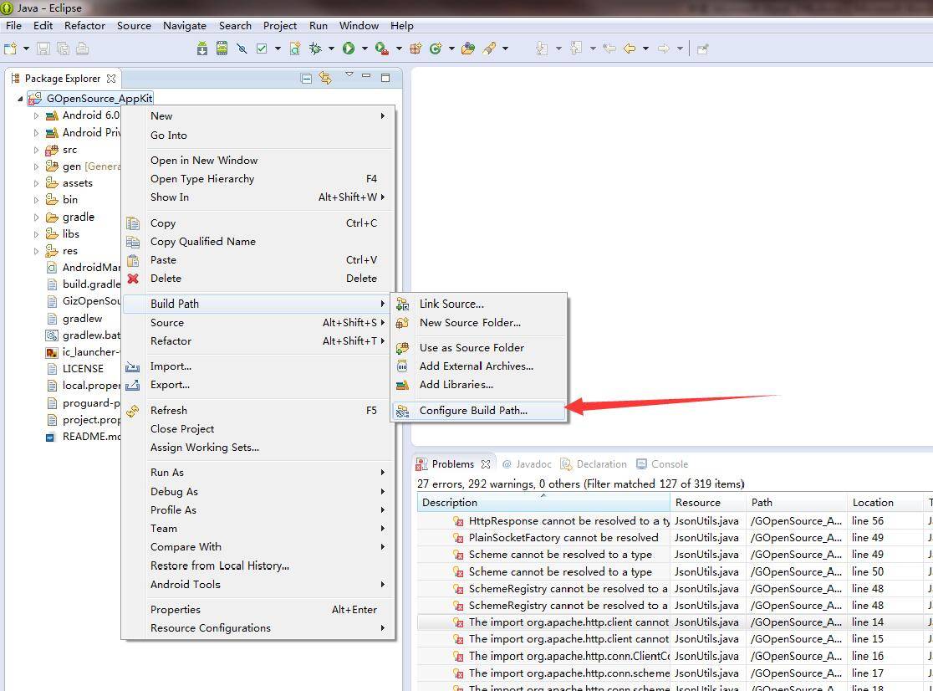The image size is (933, 691).
Task: Click the Search flashlight toolbar icon
Action: point(489,49)
